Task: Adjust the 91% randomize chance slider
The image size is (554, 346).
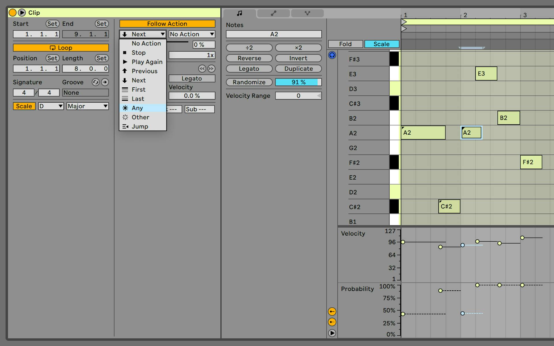Action: (298, 82)
